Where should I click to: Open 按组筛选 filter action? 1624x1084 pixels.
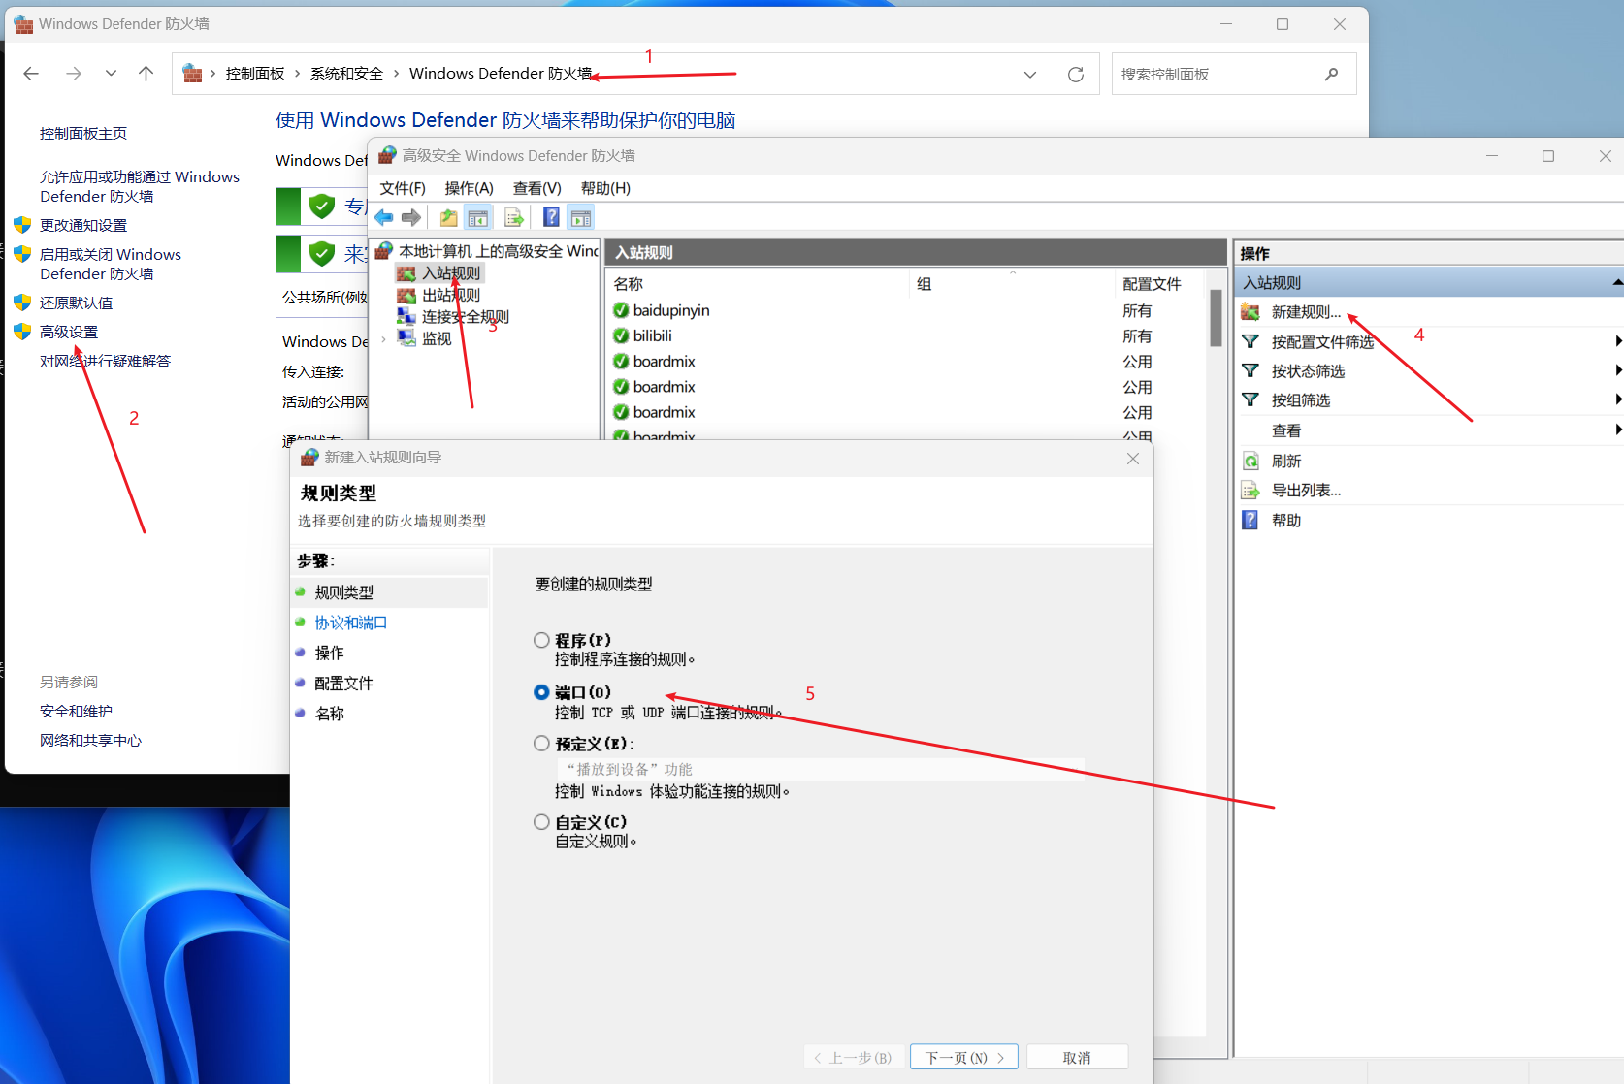[1300, 400]
